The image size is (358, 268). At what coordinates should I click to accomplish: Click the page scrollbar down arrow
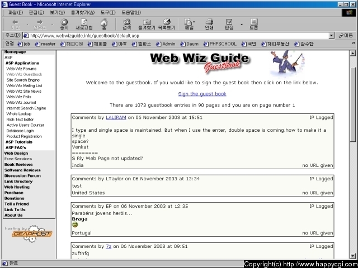[353, 256]
